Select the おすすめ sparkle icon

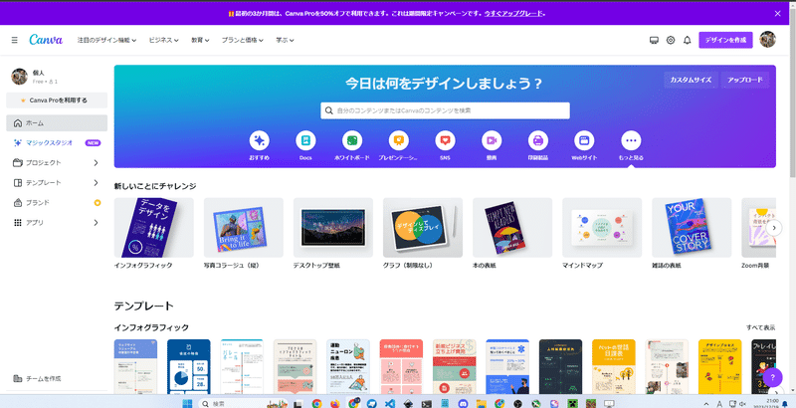(x=260, y=140)
